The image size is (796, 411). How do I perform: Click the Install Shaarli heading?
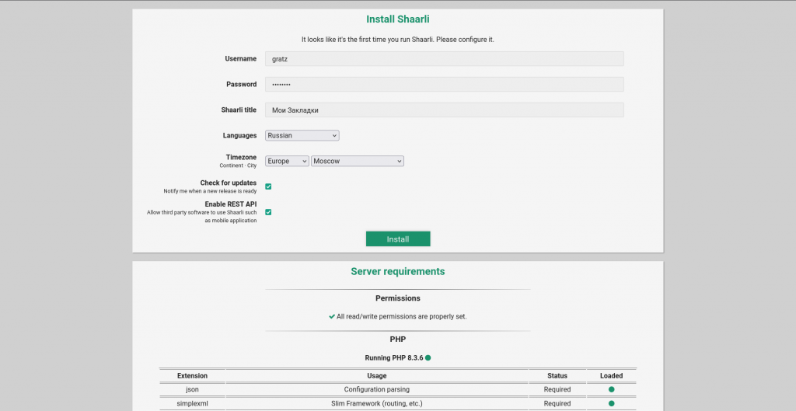[398, 19]
